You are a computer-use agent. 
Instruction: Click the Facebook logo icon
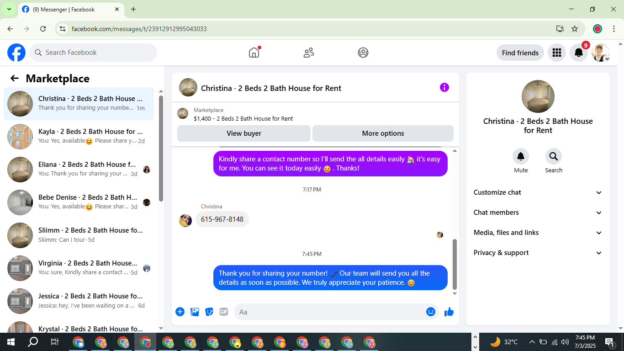16,53
